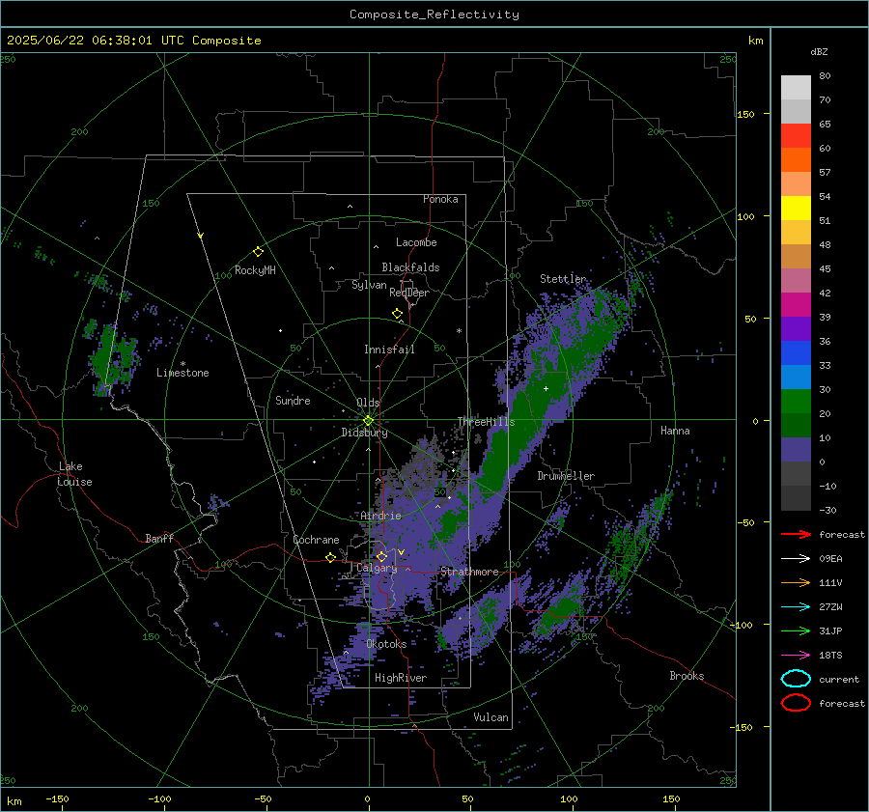Click the Limestone label
Screen dimensions: 869x812
pyautogui.click(x=182, y=373)
